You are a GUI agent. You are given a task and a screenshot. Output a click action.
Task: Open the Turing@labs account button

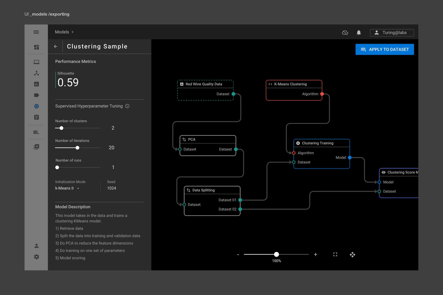click(x=392, y=33)
